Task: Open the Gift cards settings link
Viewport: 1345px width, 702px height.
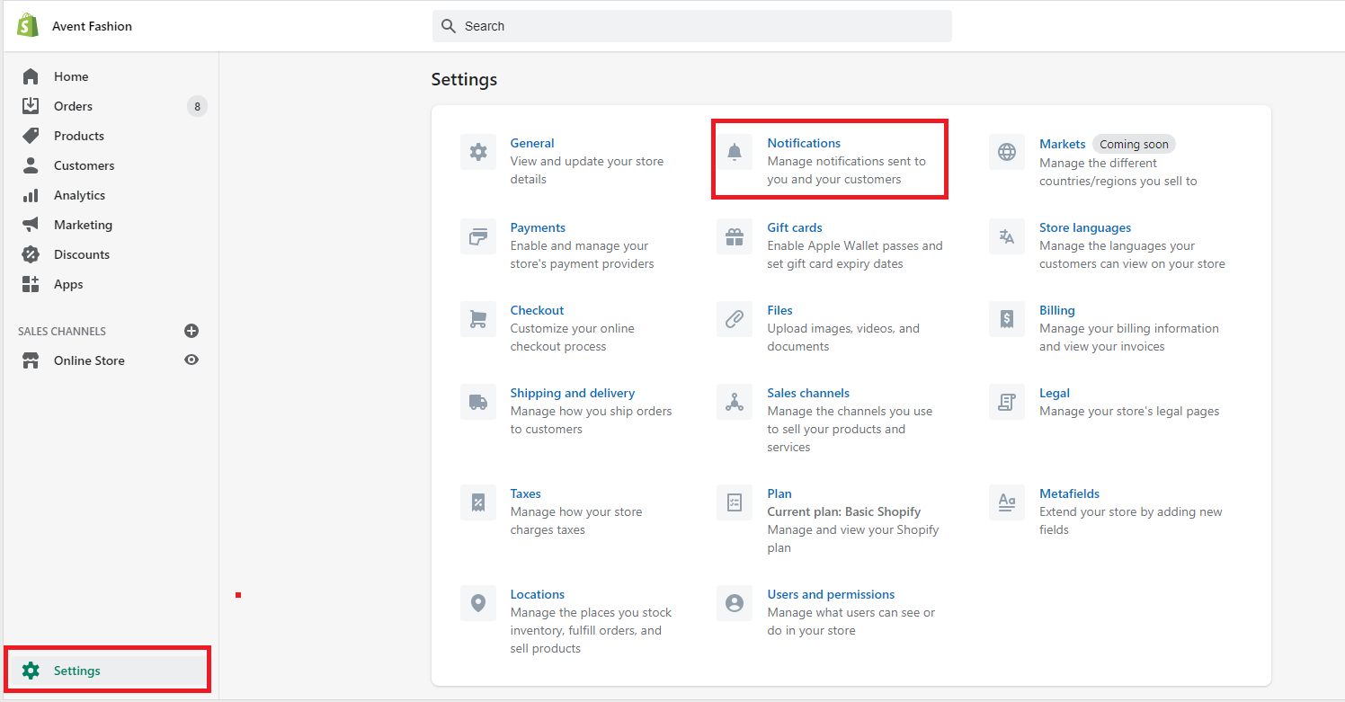Action: 795,227
